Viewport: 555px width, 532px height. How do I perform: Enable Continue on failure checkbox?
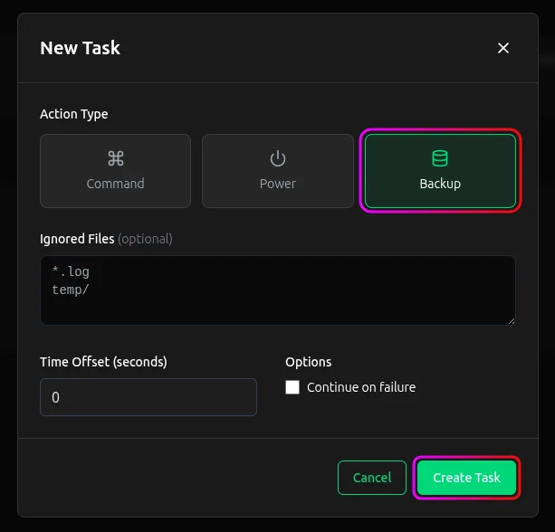pos(292,387)
